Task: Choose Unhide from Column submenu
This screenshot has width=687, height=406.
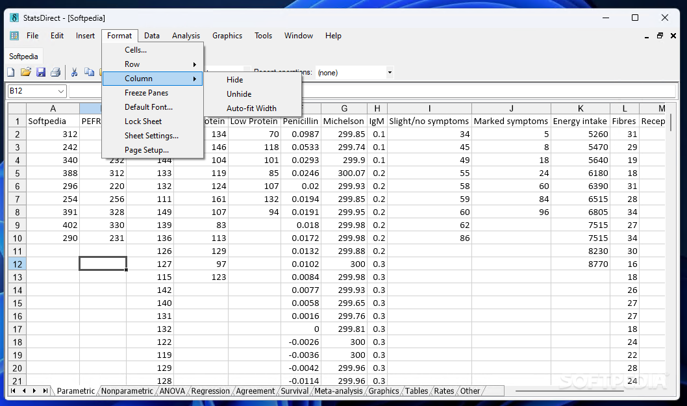Action: (x=253, y=94)
